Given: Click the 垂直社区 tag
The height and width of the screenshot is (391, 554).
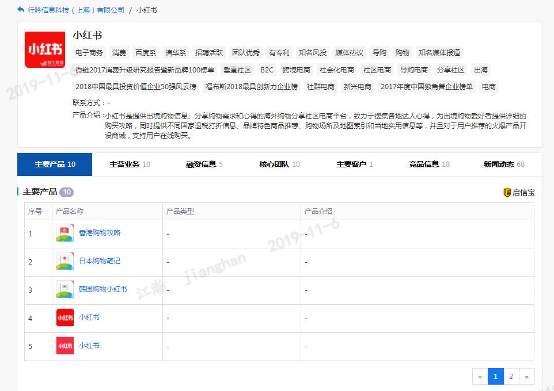Looking at the screenshot, I should click(x=237, y=70).
